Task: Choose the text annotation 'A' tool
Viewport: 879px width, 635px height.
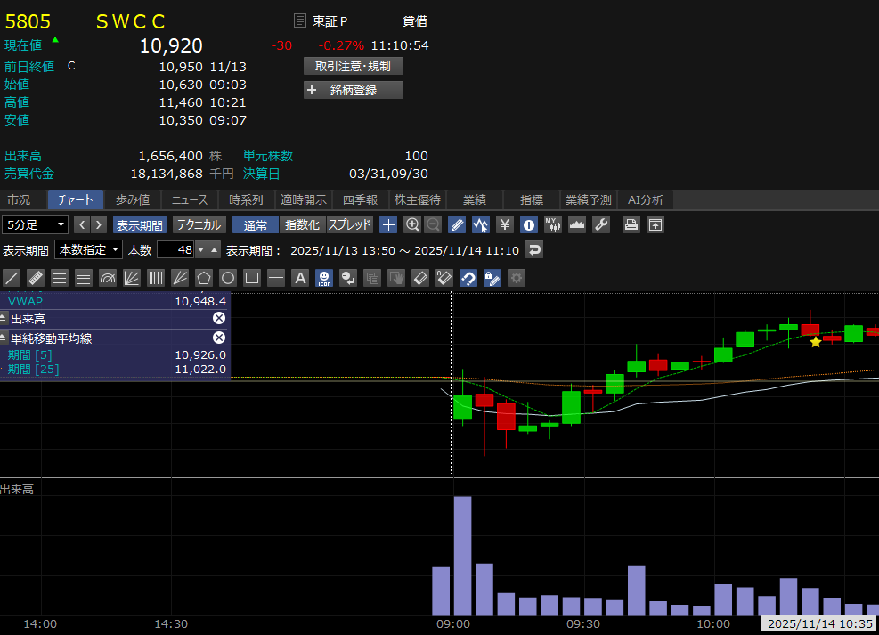Action: point(300,278)
